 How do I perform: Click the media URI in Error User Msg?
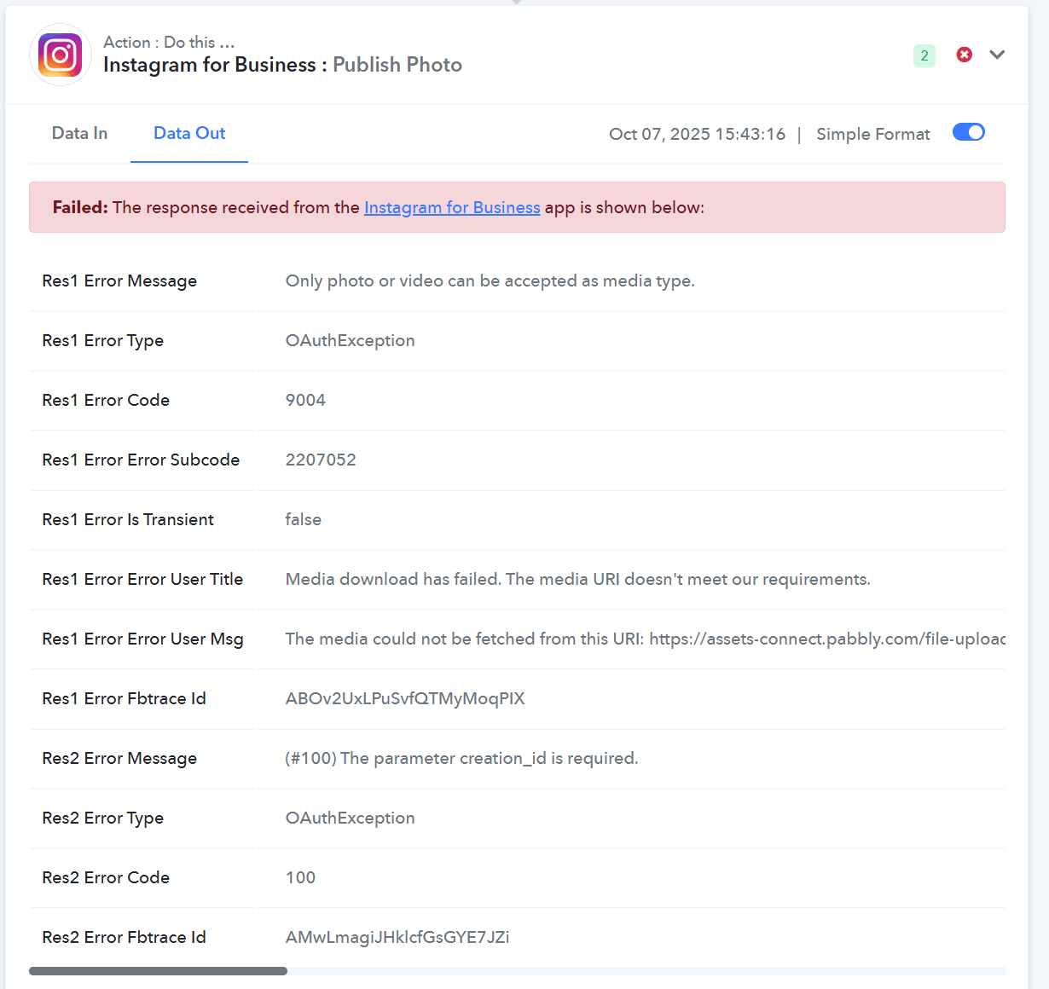tap(826, 639)
